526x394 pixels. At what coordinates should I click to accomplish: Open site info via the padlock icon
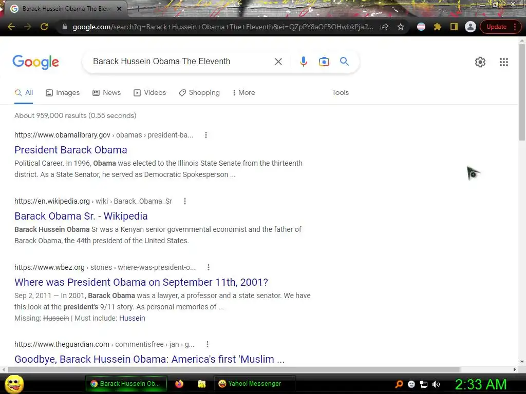[64, 27]
